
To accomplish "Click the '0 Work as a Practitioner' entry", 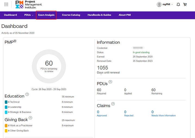I will tap(20, 126).
